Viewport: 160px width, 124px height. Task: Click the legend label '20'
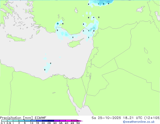click(x=43, y=123)
